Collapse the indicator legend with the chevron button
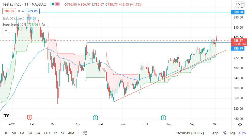The height and width of the screenshot is (136, 247). 6,30
